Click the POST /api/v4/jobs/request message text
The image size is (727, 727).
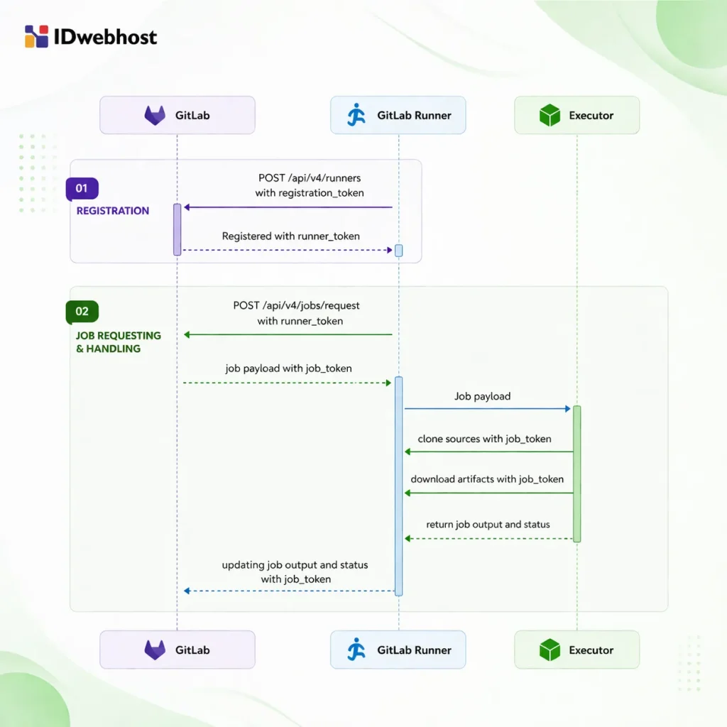coord(297,313)
